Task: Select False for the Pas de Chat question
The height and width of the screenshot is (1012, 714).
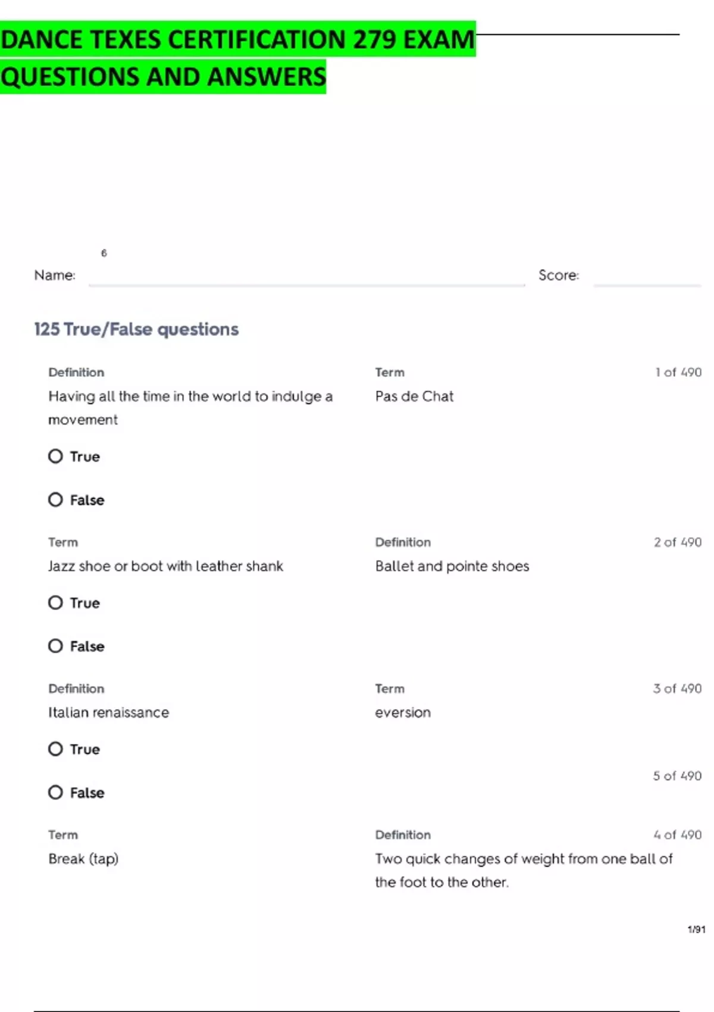Action: click(x=55, y=500)
